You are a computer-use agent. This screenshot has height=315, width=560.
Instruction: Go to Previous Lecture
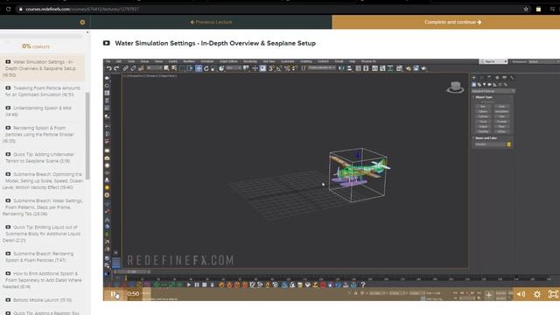(211, 22)
